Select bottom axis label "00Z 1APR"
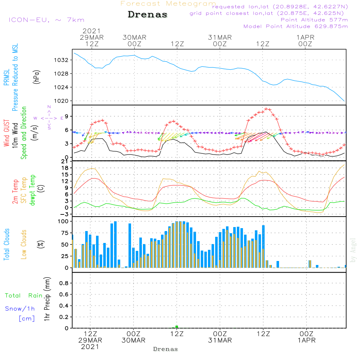 pyautogui.click(x=306, y=337)
